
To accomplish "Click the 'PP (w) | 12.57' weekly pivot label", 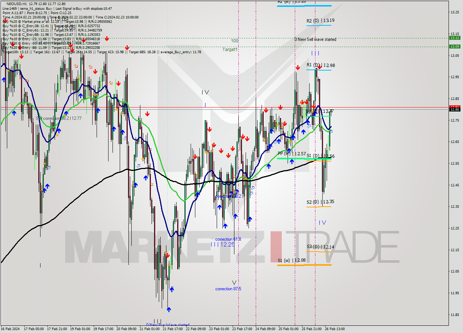I will point(292,153).
